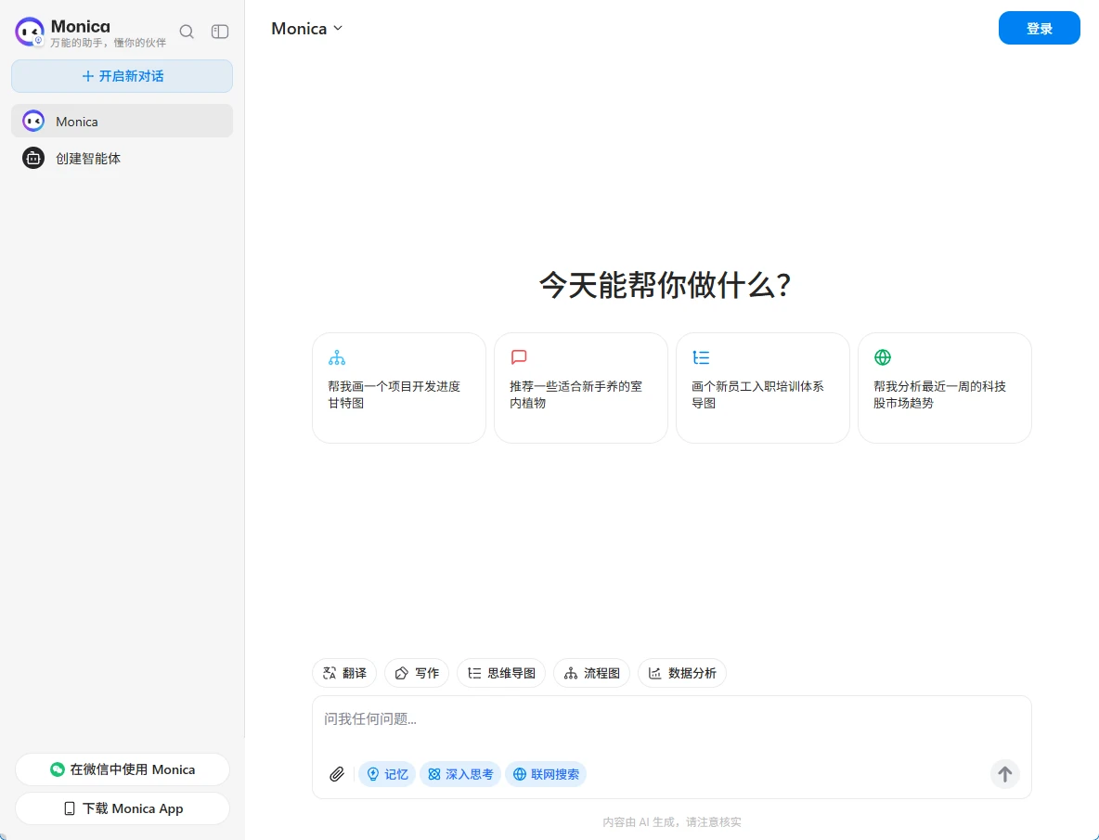
Task: Click the 问我任何问题 input field
Action: (x=671, y=719)
